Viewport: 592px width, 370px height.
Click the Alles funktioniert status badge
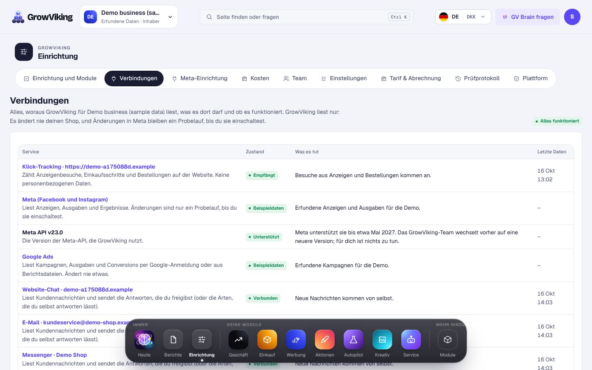point(557,121)
